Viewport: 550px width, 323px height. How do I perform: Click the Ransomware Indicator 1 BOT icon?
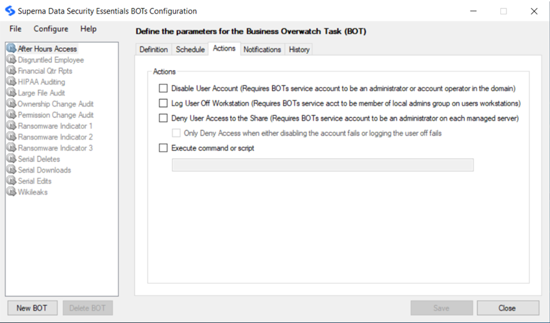(11, 126)
